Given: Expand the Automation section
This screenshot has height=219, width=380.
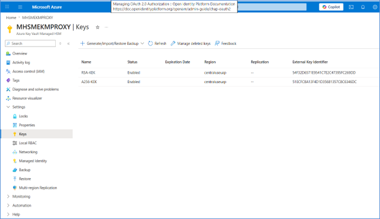Looking at the screenshot, I should point(21,205).
